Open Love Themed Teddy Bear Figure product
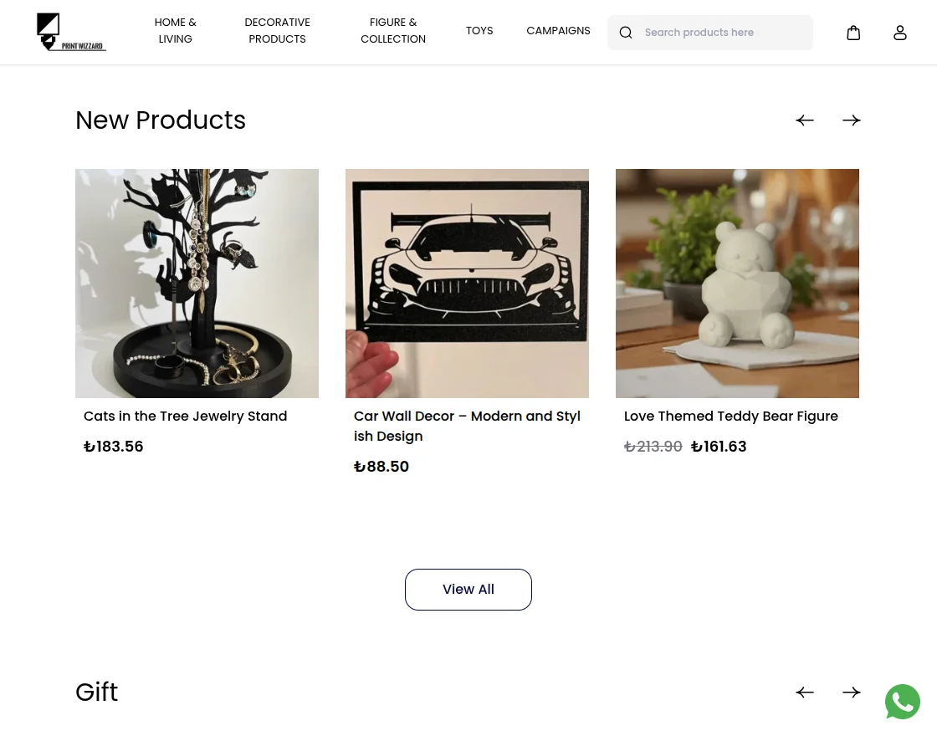This screenshot has height=736, width=937. (x=731, y=416)
